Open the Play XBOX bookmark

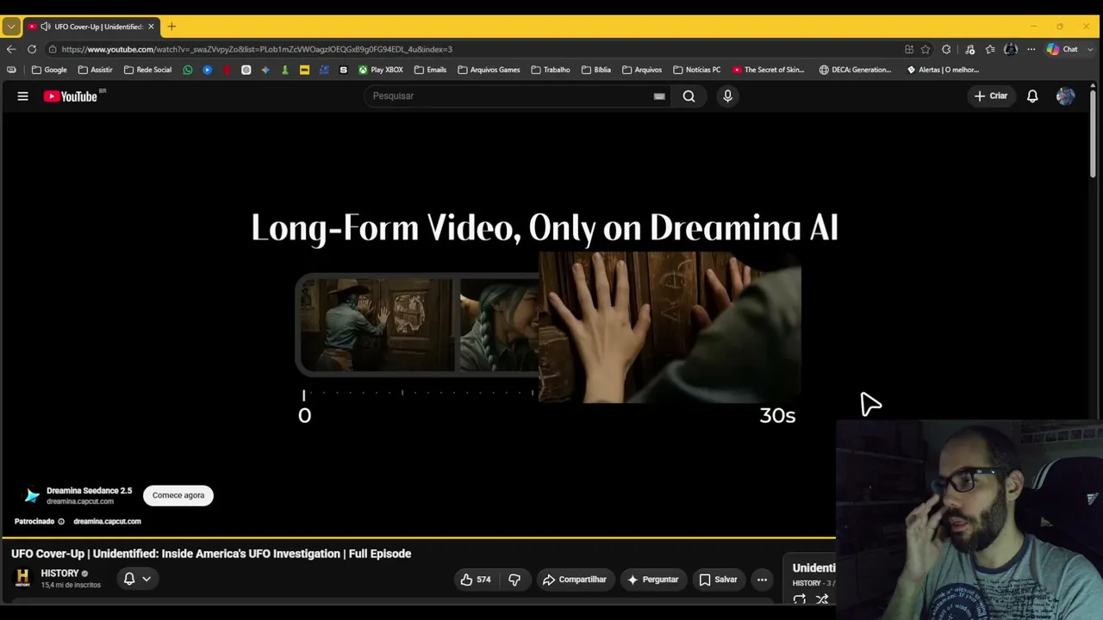point(381,70)
